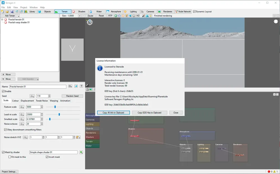The image size is (280, 174).
Task: Uncheck Invert mask
Action: coord(47,157)
